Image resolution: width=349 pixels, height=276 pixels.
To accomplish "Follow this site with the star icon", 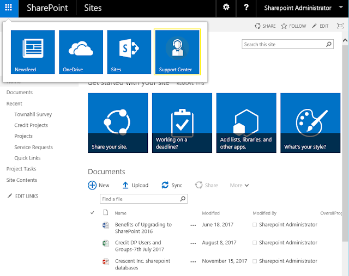I will click(x=293, y=26).
